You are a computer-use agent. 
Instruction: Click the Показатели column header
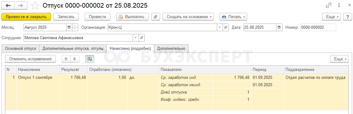[205, 70]
